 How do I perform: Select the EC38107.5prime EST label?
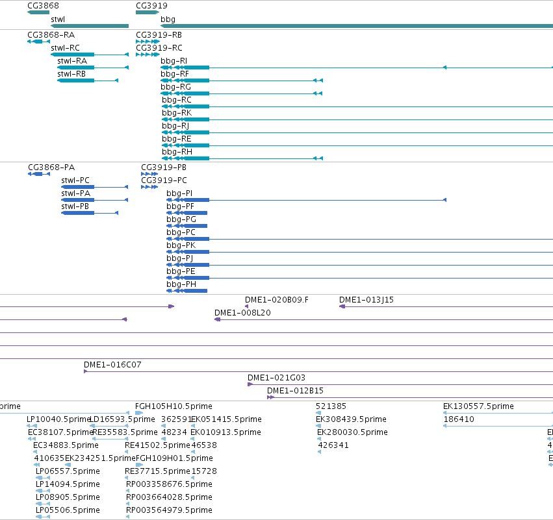pyautogui.click(x=60, y=432)
